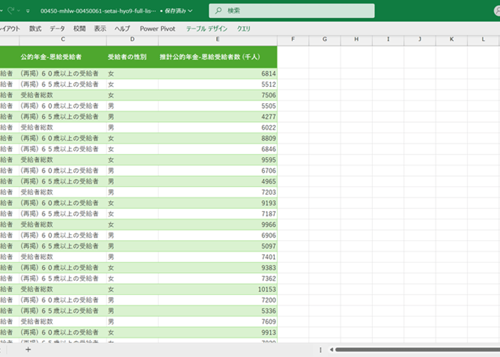
Task: Select the cell with value 9966
Action: (x=218, y=224)
